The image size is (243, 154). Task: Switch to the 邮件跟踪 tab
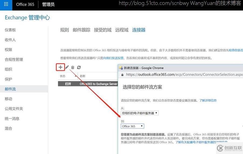82,30
